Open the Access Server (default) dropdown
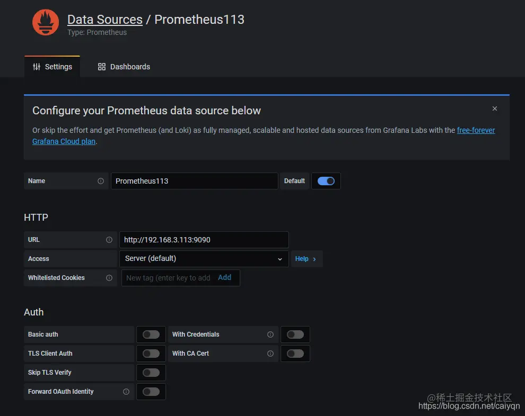Image resolution: width=525 pixels, height=416 pixels. (x=204, y=259)
